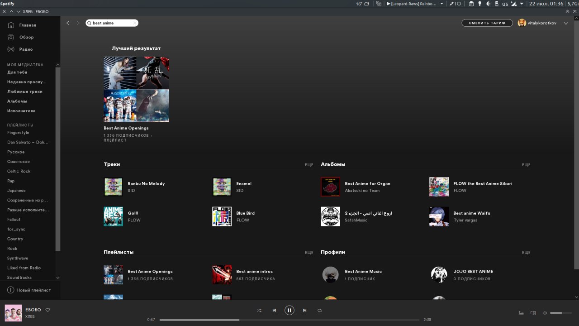
Task: Toggle repeat mode
Action: coord(320,310)
